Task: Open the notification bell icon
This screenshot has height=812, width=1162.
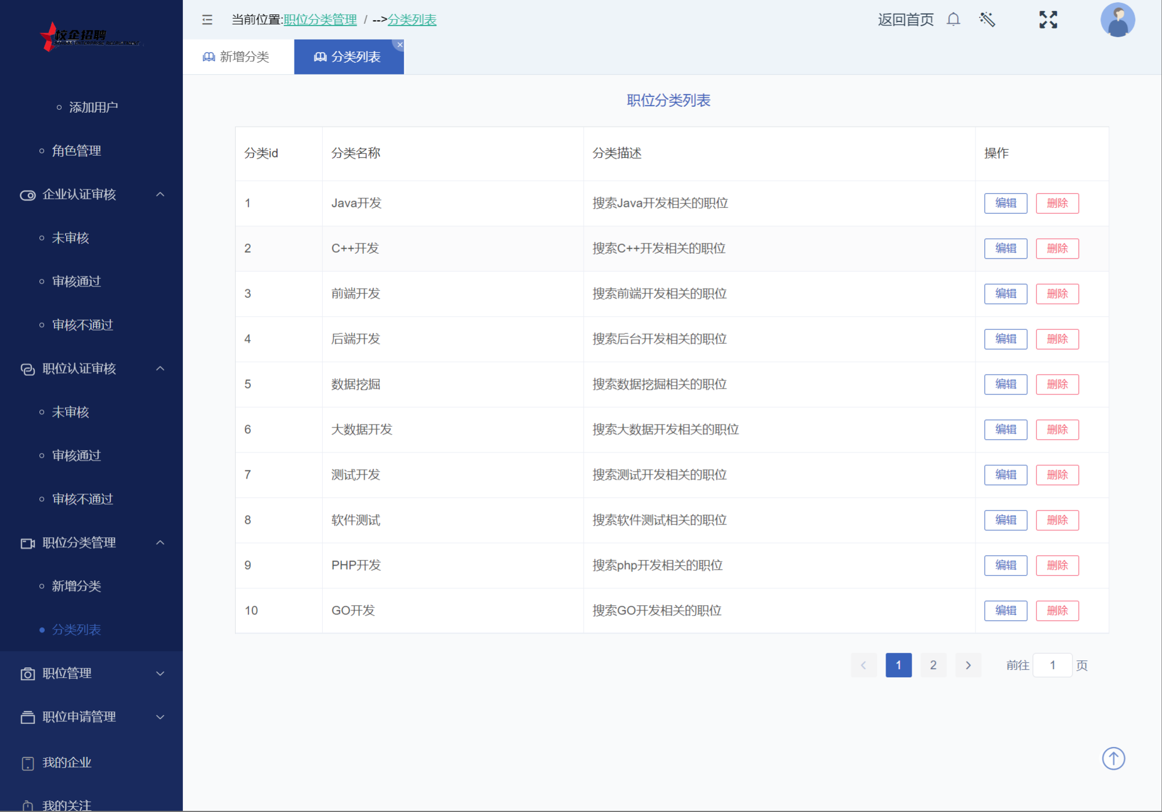Action: (953, 20)
